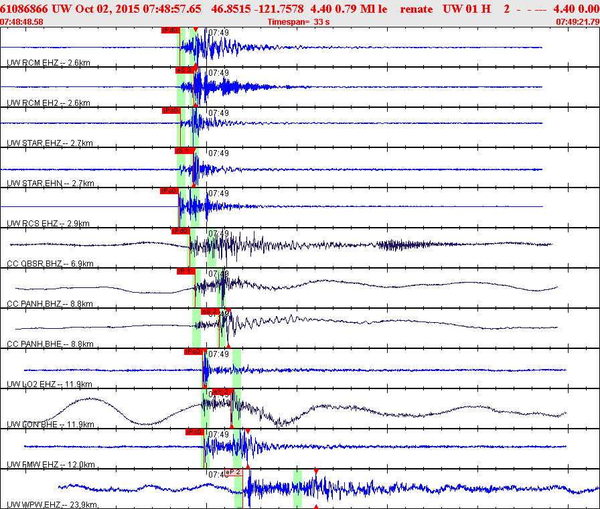Select the eS 3 pick flag on RCM EH2
Viewport: 600px width, 509px height.
(x=184, y=70)
